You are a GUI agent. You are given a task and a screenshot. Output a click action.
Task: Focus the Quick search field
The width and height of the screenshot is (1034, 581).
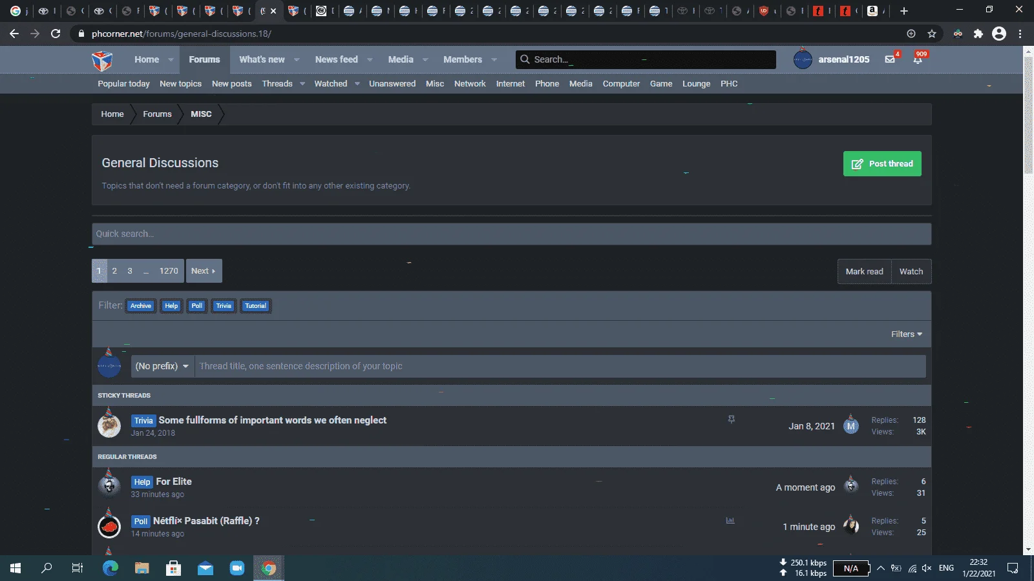click(x=511, y=234)
